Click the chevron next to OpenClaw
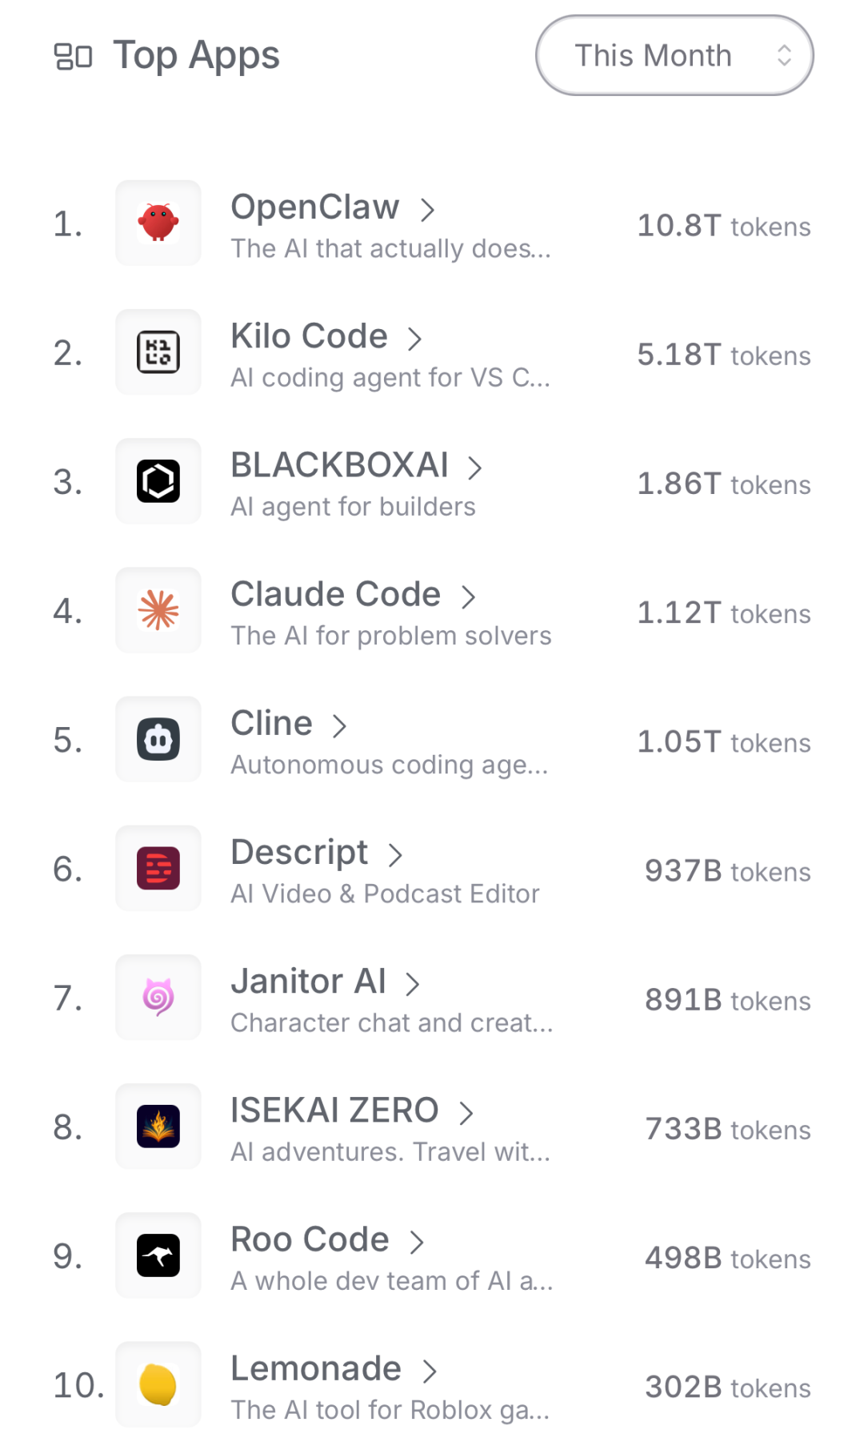 pos(428,210)
